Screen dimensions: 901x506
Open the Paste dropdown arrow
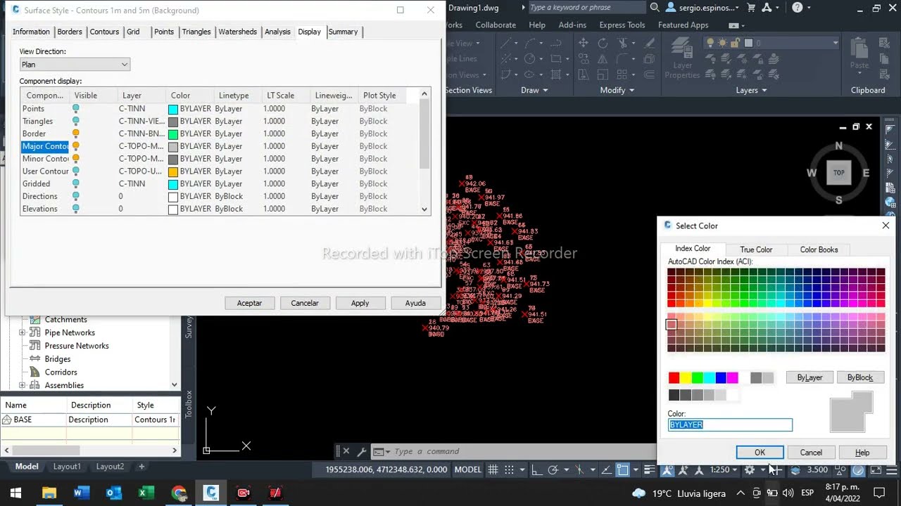[859, 73]
